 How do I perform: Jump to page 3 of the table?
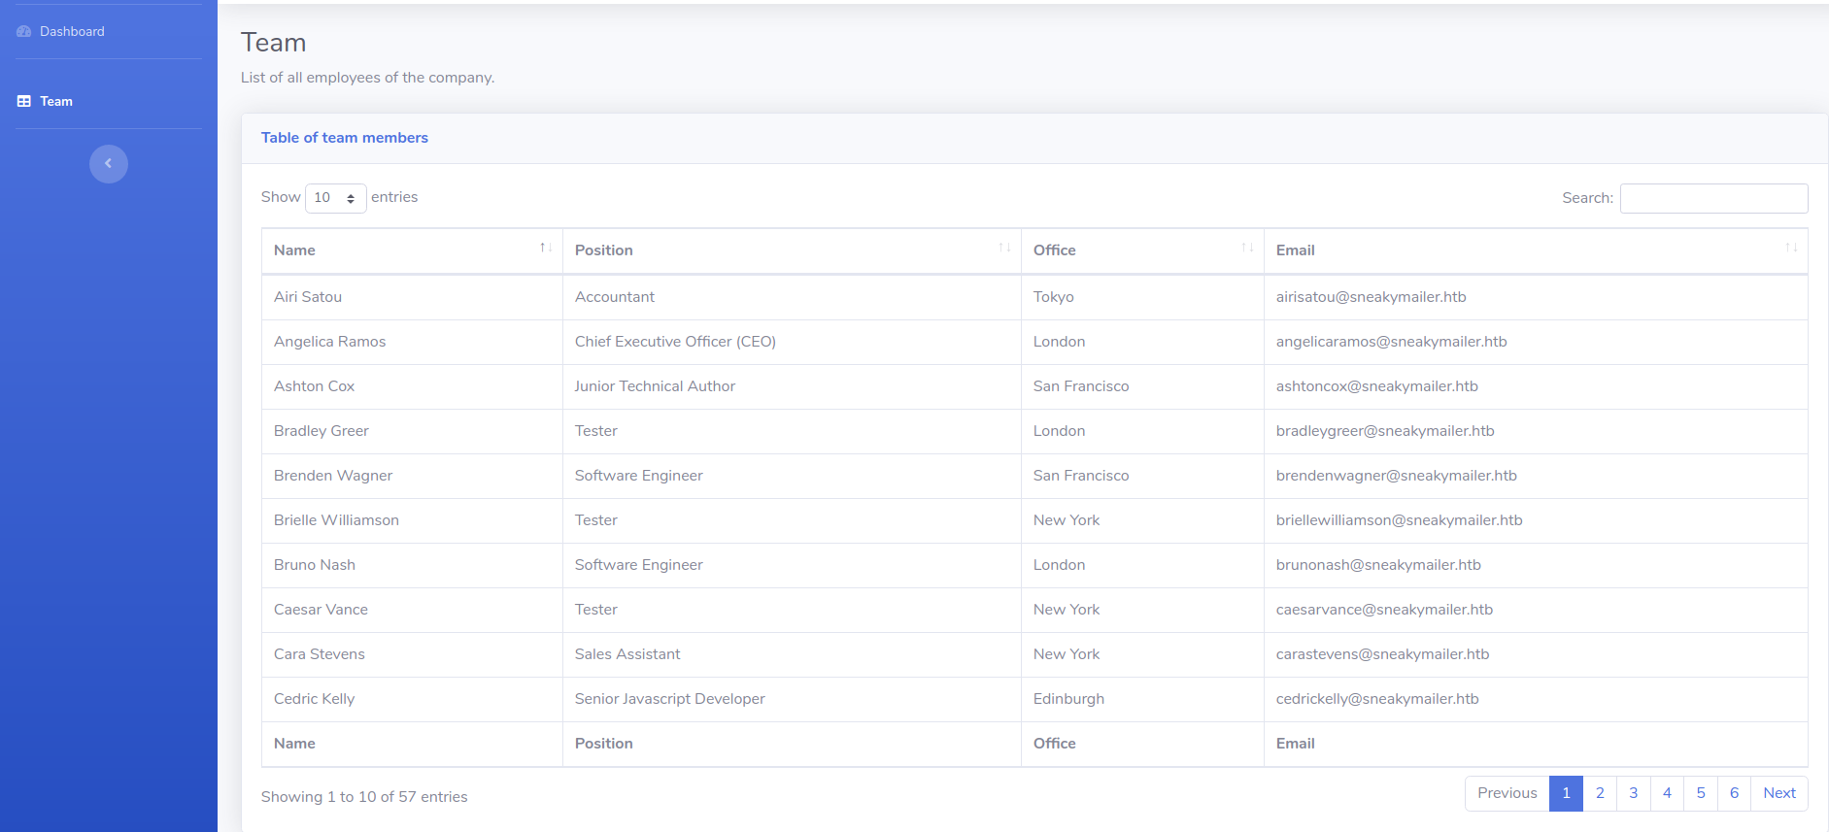(1633, 793)
